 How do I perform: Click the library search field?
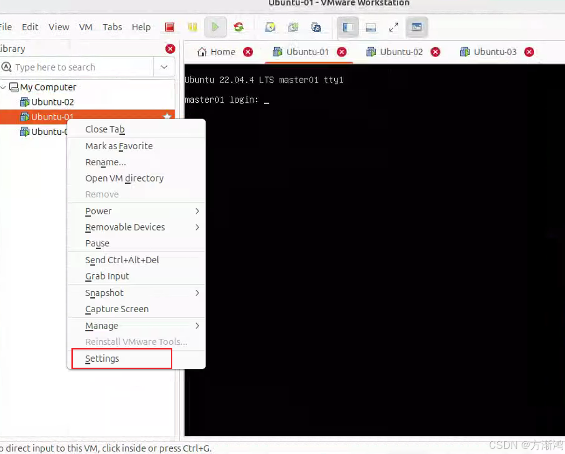coord(77,67)
